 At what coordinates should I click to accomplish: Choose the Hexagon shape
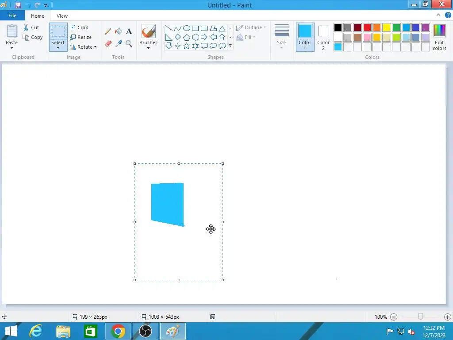point(195,37)
